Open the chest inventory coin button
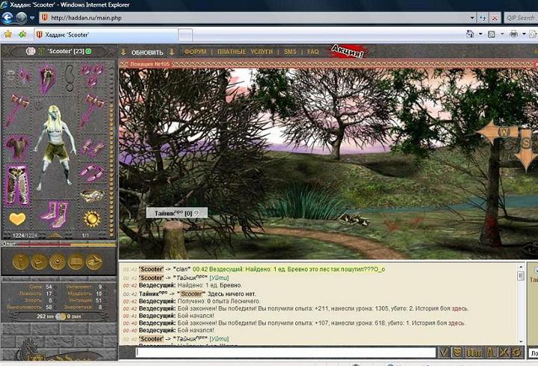This screenshot has width=538, height=366. click(39, 262)
